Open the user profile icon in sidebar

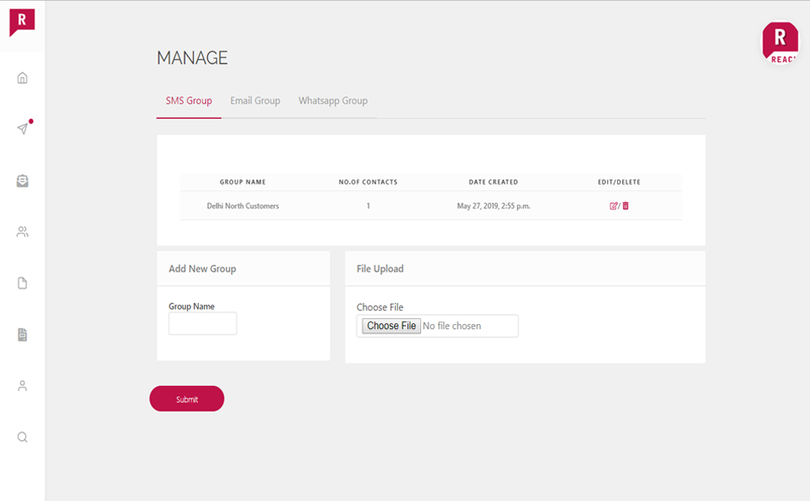tap(23, 386)
